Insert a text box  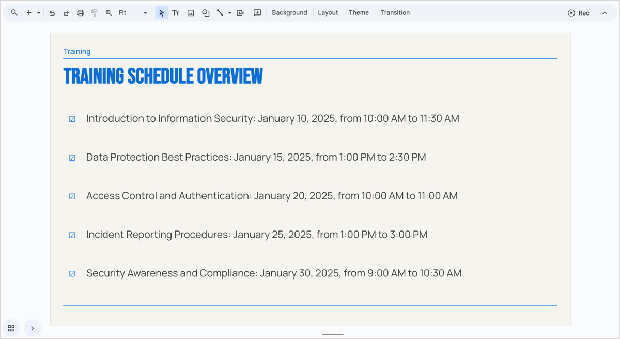click(176, 13)
